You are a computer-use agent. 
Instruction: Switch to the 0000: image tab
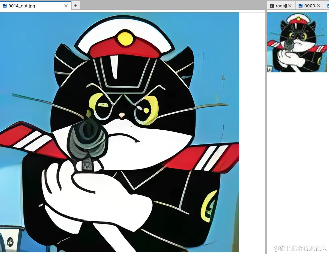point(310,6)
